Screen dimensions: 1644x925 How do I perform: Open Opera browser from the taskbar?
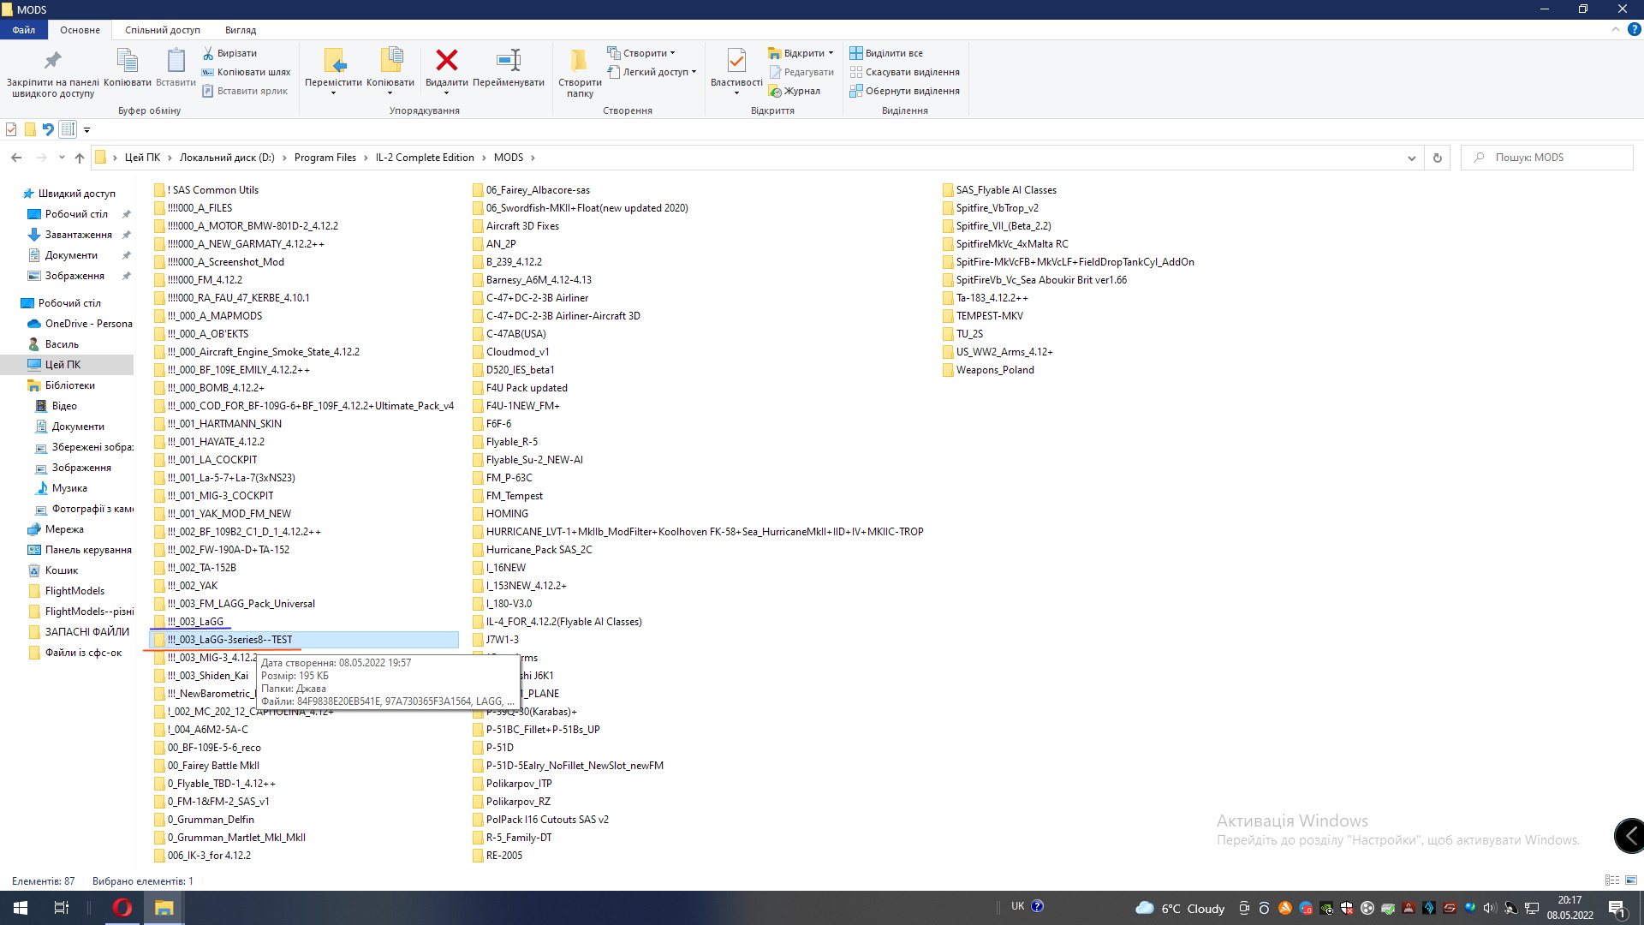pyautogui.click(x=122, y=908)
